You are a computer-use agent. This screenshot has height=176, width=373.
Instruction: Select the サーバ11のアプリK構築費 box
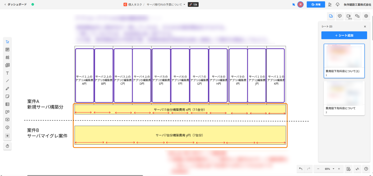point(276,75)
